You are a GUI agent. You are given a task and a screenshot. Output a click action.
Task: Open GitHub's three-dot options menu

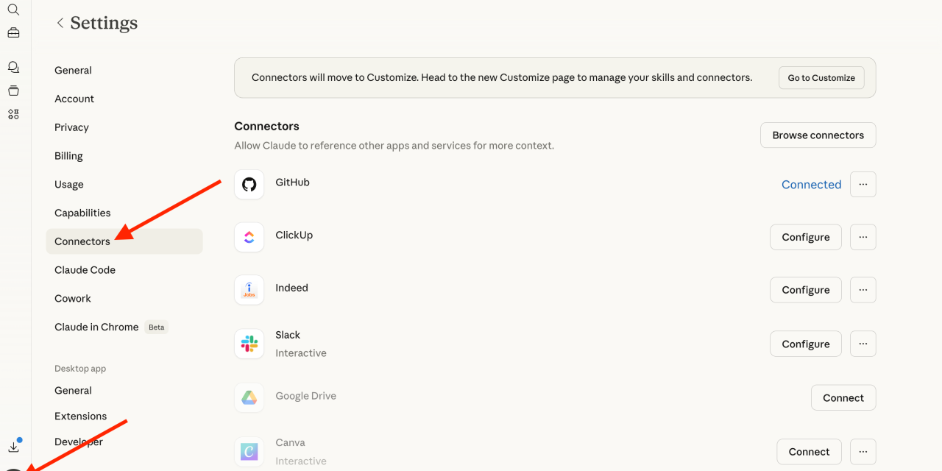pyautogui.click(x=863, y=184)
